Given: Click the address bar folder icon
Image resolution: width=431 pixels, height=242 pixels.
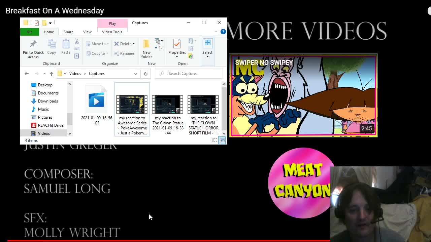Looking at the screenshot, I should pyautogui.click(x=60, y=74).
